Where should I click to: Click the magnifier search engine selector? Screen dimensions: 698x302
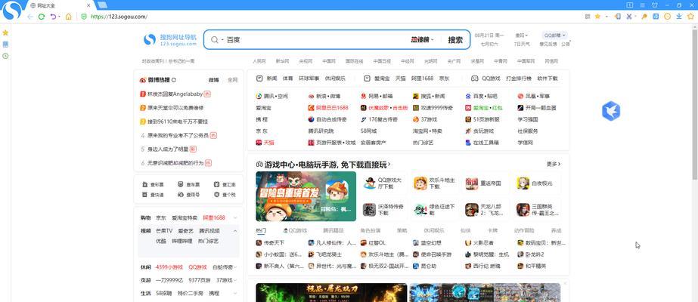[216, 40]
